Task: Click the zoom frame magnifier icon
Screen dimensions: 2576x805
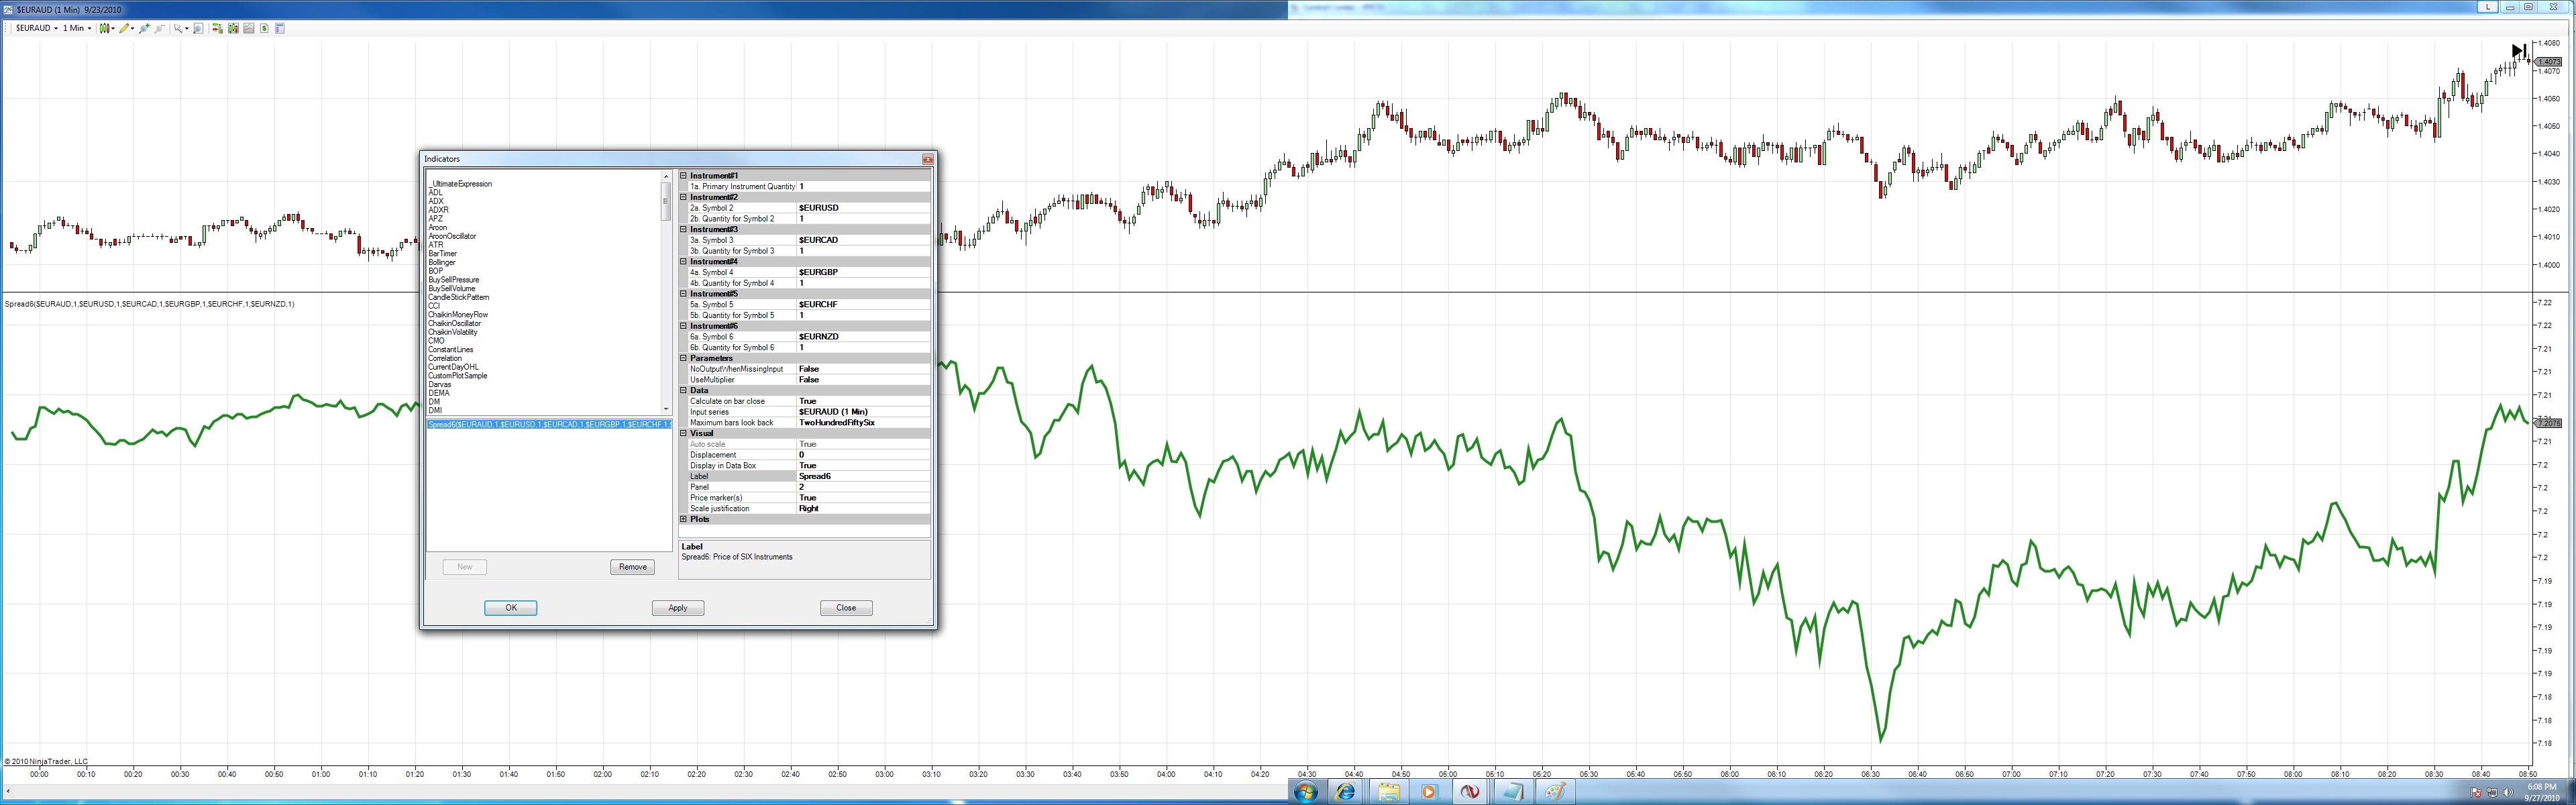Action: (198, 28)
